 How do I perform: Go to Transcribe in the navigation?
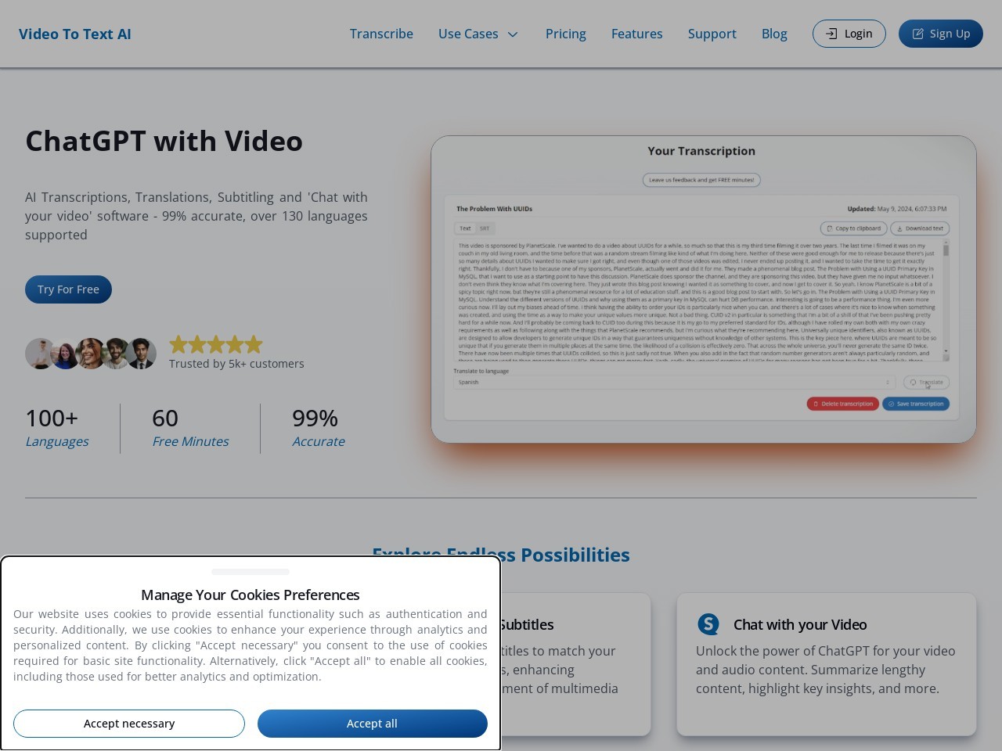pos(381,34)
